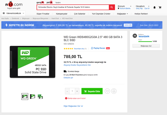Decrease quantity with minus button

tap(67, 91)
